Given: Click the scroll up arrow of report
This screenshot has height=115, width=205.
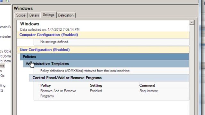Looking at the screenshot, I should pos(192,23).
